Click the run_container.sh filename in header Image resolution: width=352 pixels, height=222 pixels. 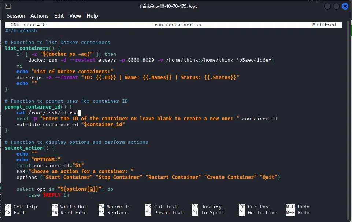[x=178, y=25]
